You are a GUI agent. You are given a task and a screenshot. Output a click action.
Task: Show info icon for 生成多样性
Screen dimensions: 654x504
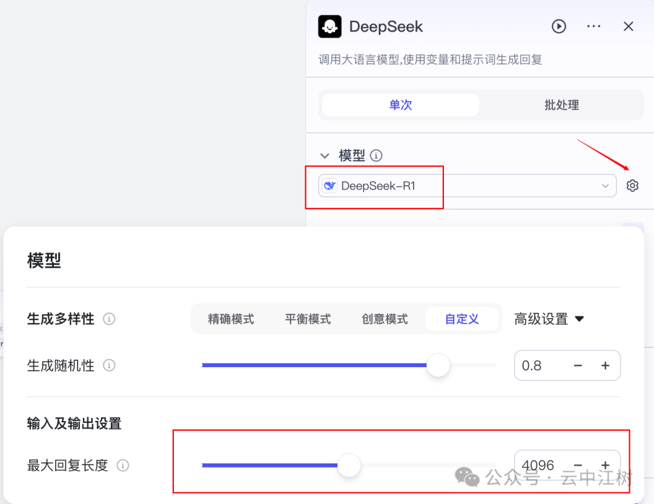click(x=109, y=319)
